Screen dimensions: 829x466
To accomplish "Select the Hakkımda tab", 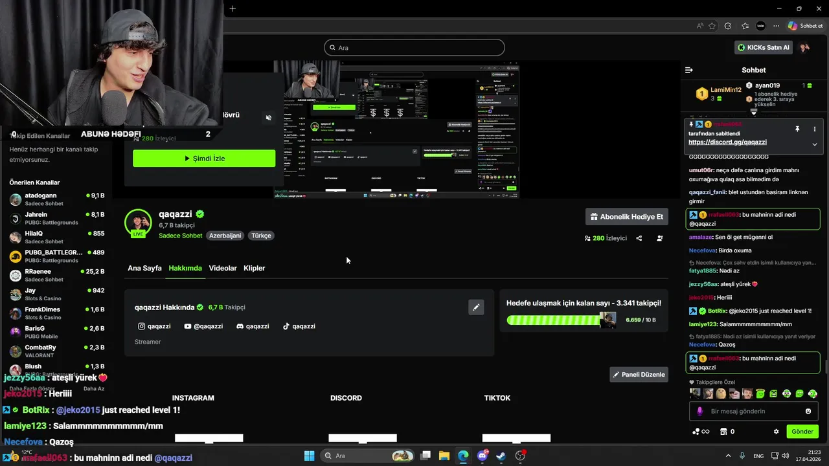I will [185, 268].
